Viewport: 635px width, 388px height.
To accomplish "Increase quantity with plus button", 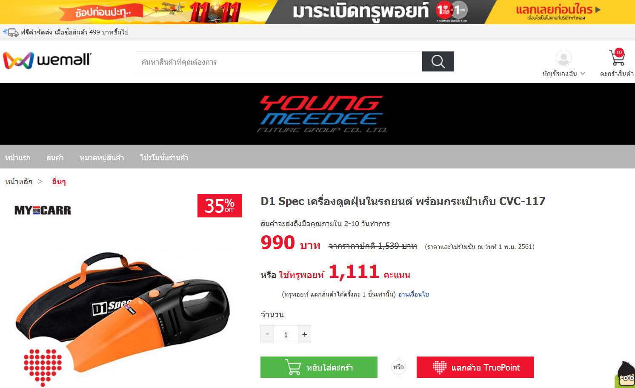I will pyautogui.click(x=304, y=334).
